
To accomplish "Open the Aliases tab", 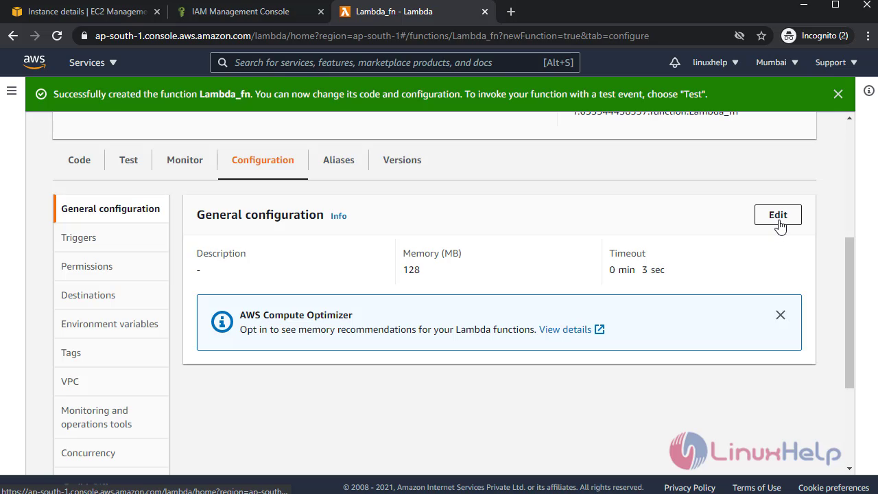I will 339,160.
